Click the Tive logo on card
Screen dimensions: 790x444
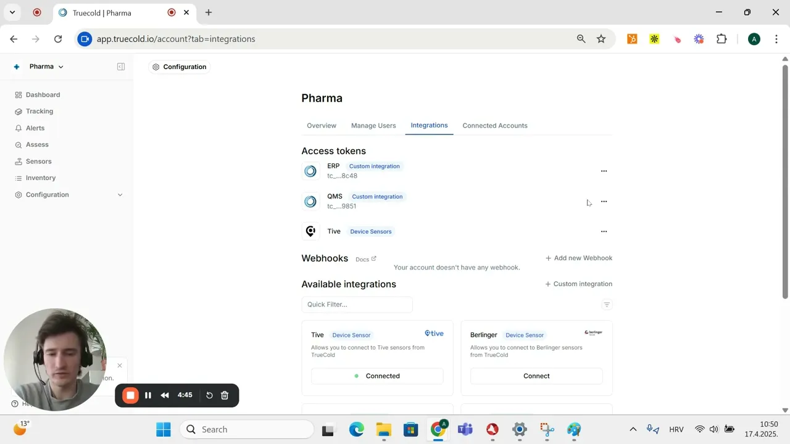tap(434, 334)
